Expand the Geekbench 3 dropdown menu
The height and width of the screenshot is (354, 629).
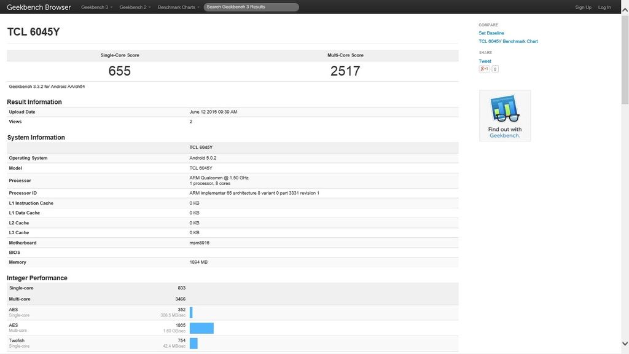pos(96,7)
